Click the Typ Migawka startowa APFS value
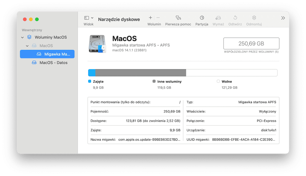The image size is (306, 176). click(x=257, y=102)
